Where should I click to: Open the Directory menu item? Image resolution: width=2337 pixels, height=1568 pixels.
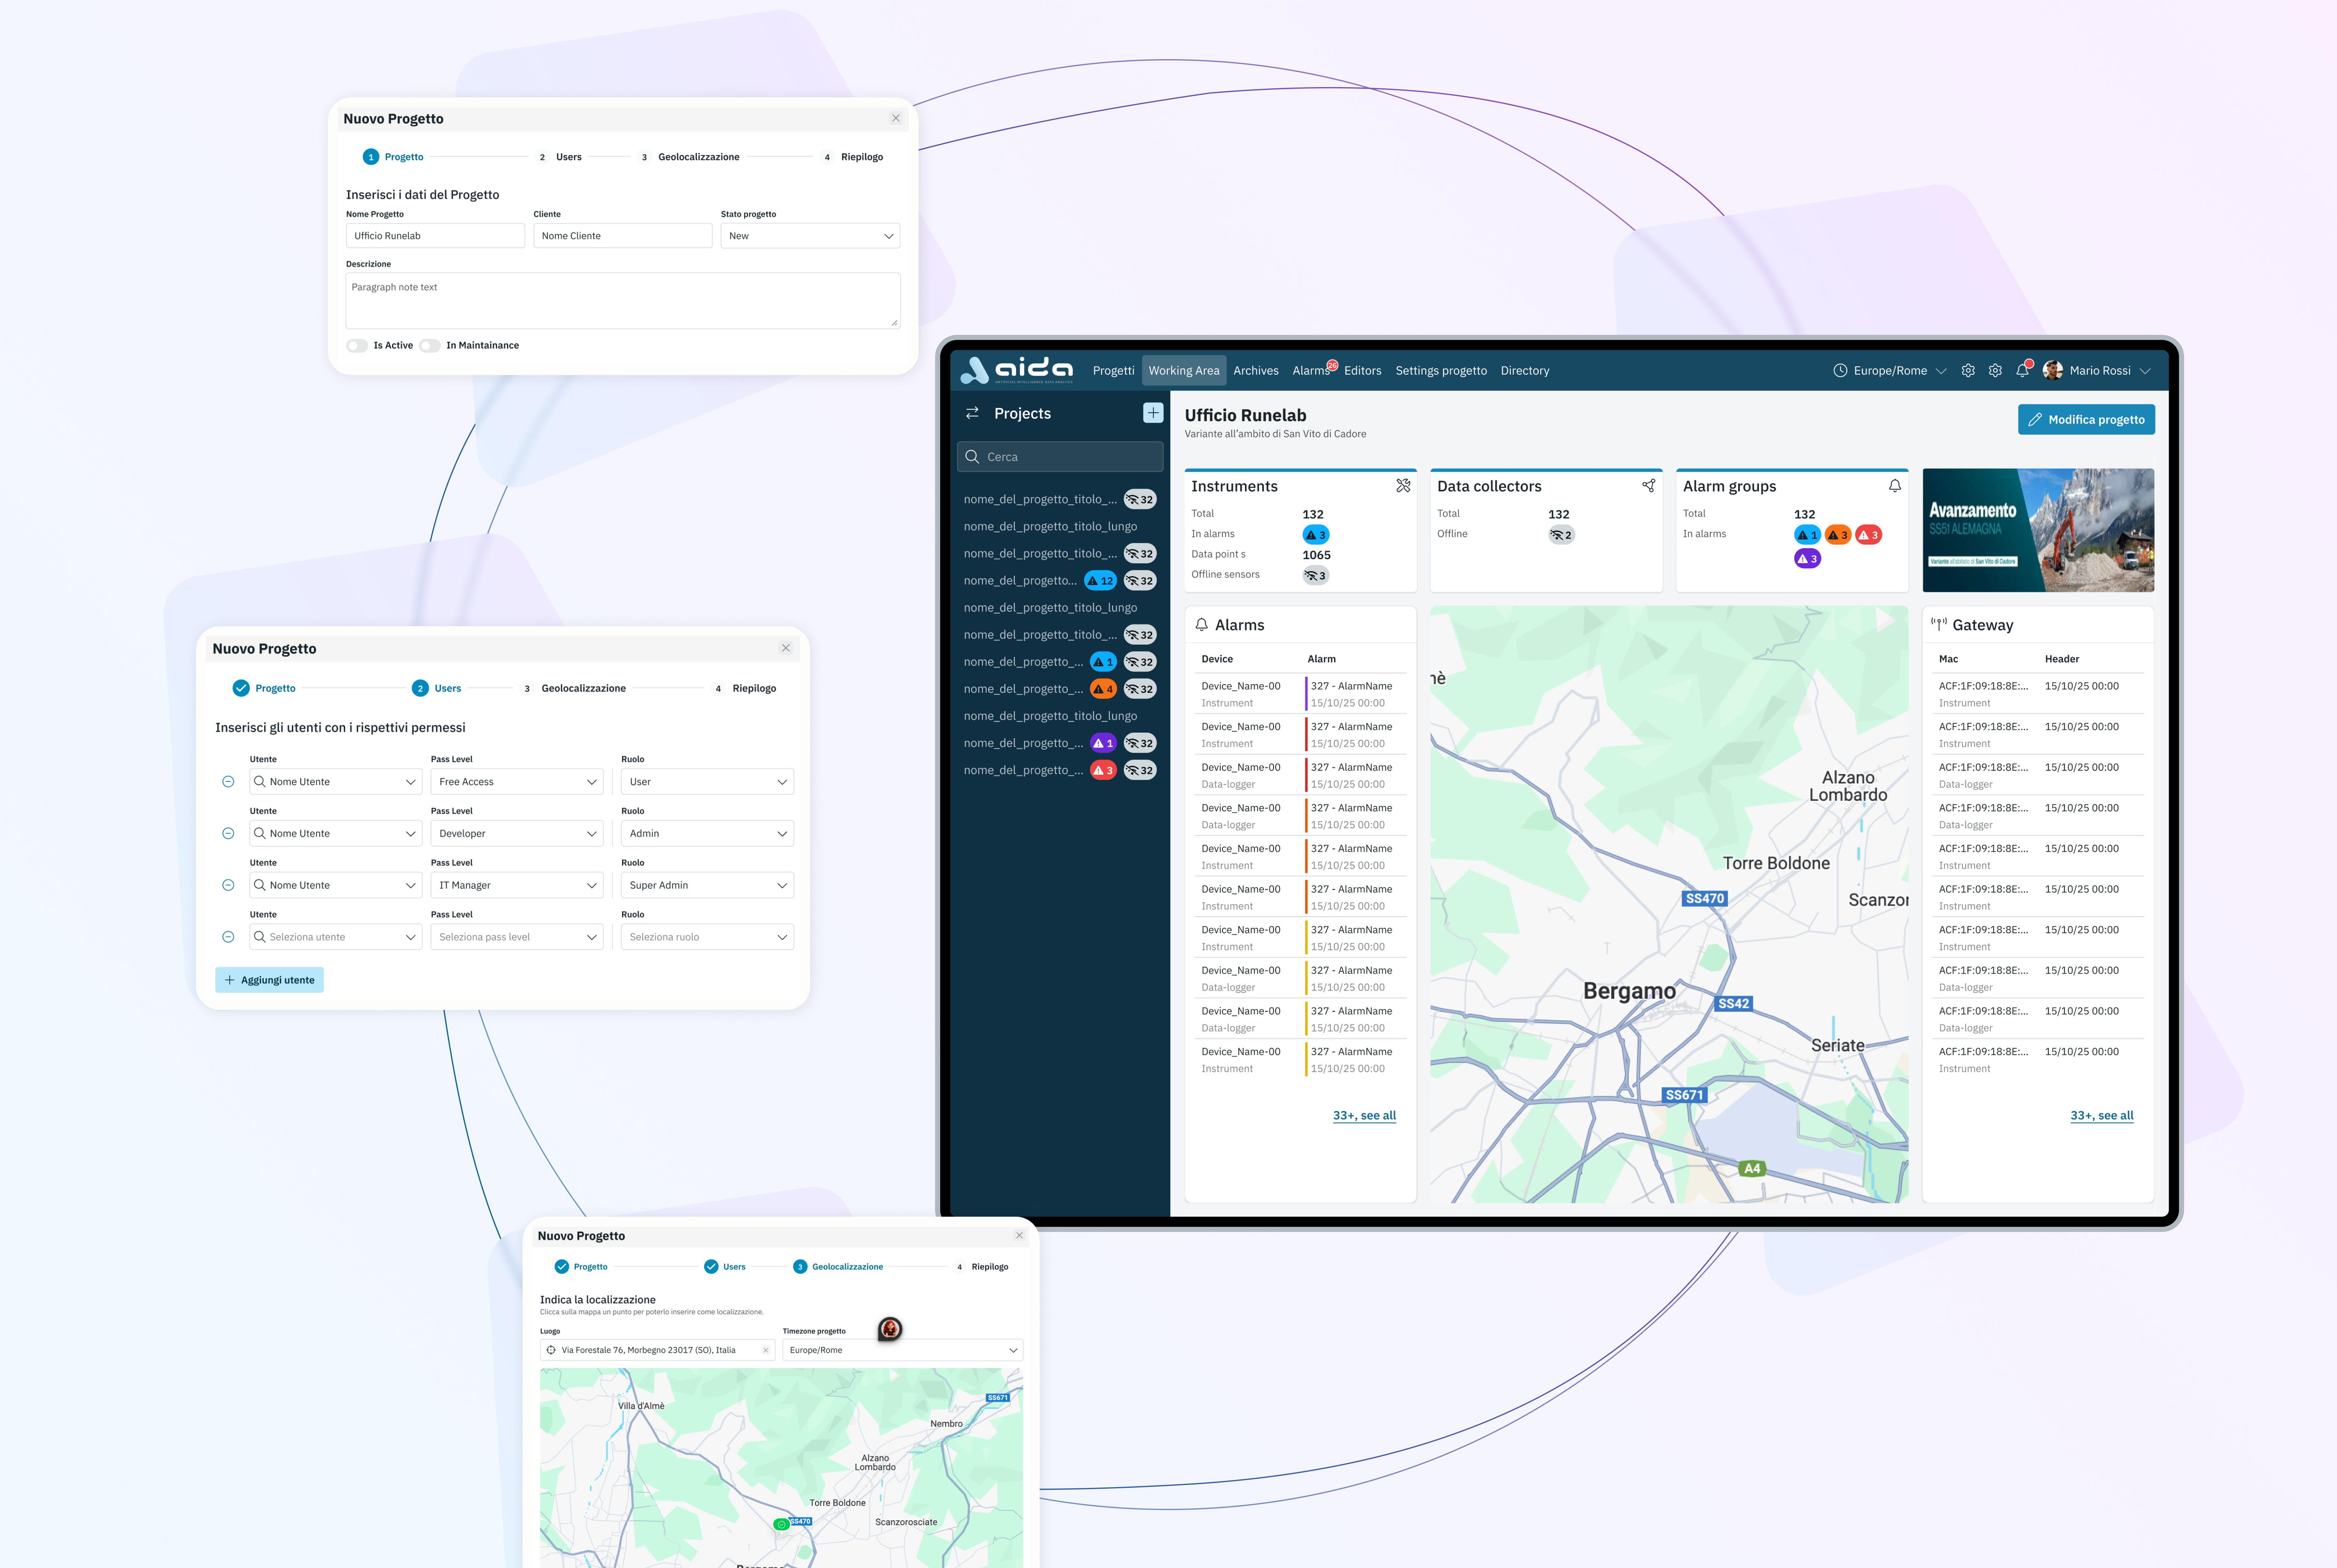click(x=1525, y=371)
